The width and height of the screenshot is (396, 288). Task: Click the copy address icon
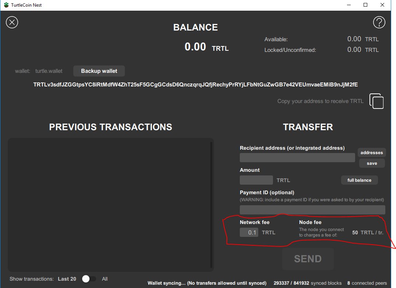point(376,101)
